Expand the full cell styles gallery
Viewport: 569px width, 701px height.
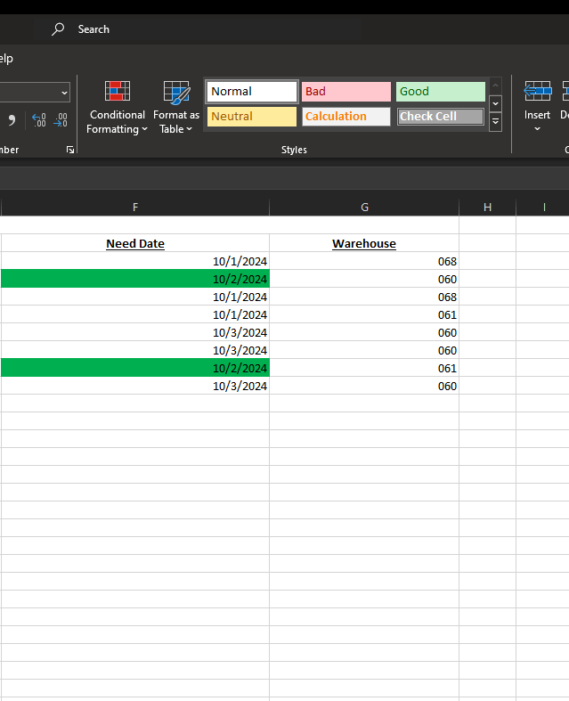495,122
